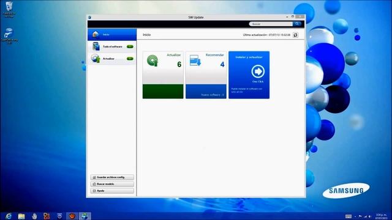Open the Recycle Bin desktop icon
392x220 pixels.
[x=9, y=9]
